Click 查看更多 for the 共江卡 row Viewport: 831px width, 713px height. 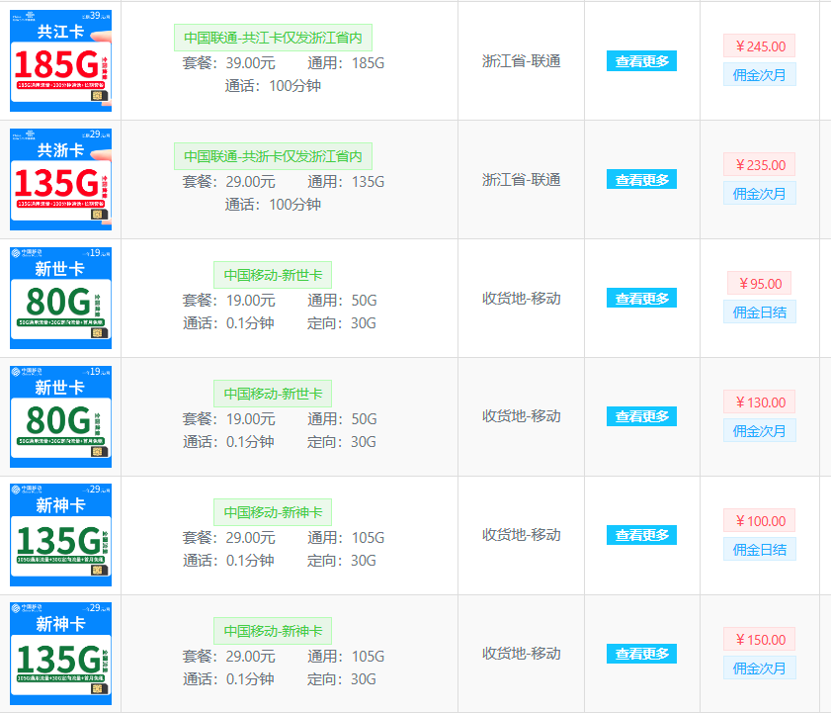tap(640, 60)
